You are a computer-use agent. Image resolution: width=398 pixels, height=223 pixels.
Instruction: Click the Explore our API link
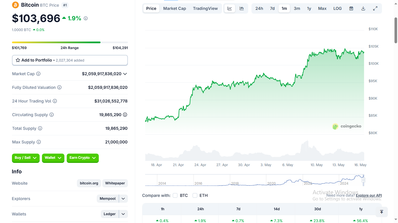coord(369,195)
